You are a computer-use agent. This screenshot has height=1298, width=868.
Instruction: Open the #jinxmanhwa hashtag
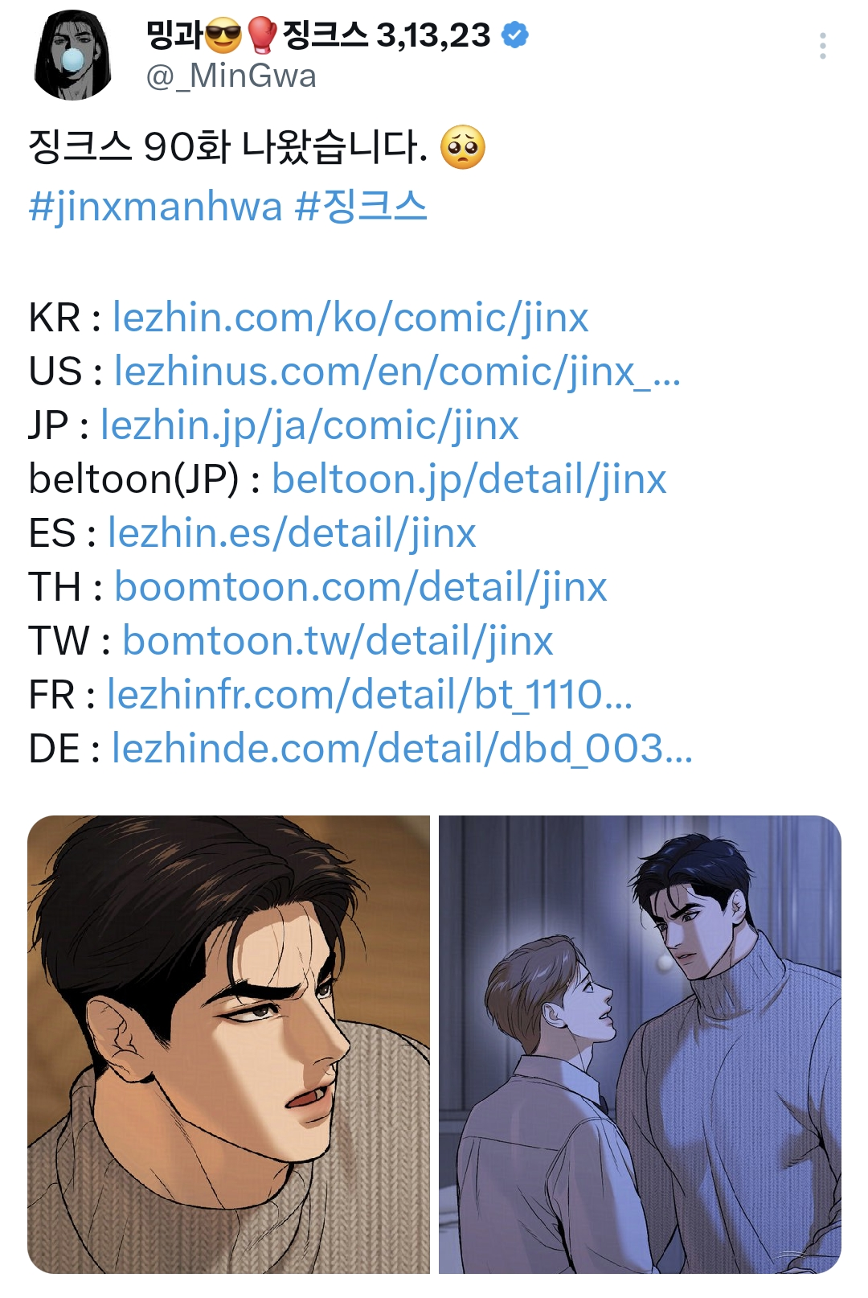click(x=155, y=207)
